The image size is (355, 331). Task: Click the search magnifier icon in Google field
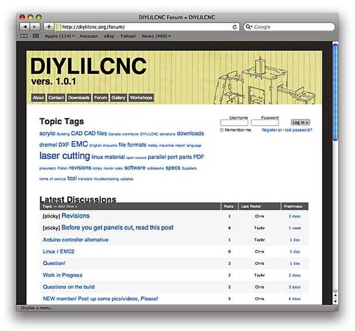tap(249, 27)
